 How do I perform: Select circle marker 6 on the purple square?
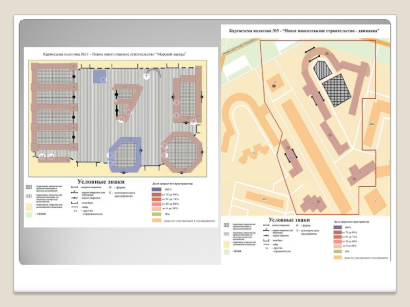104,79
